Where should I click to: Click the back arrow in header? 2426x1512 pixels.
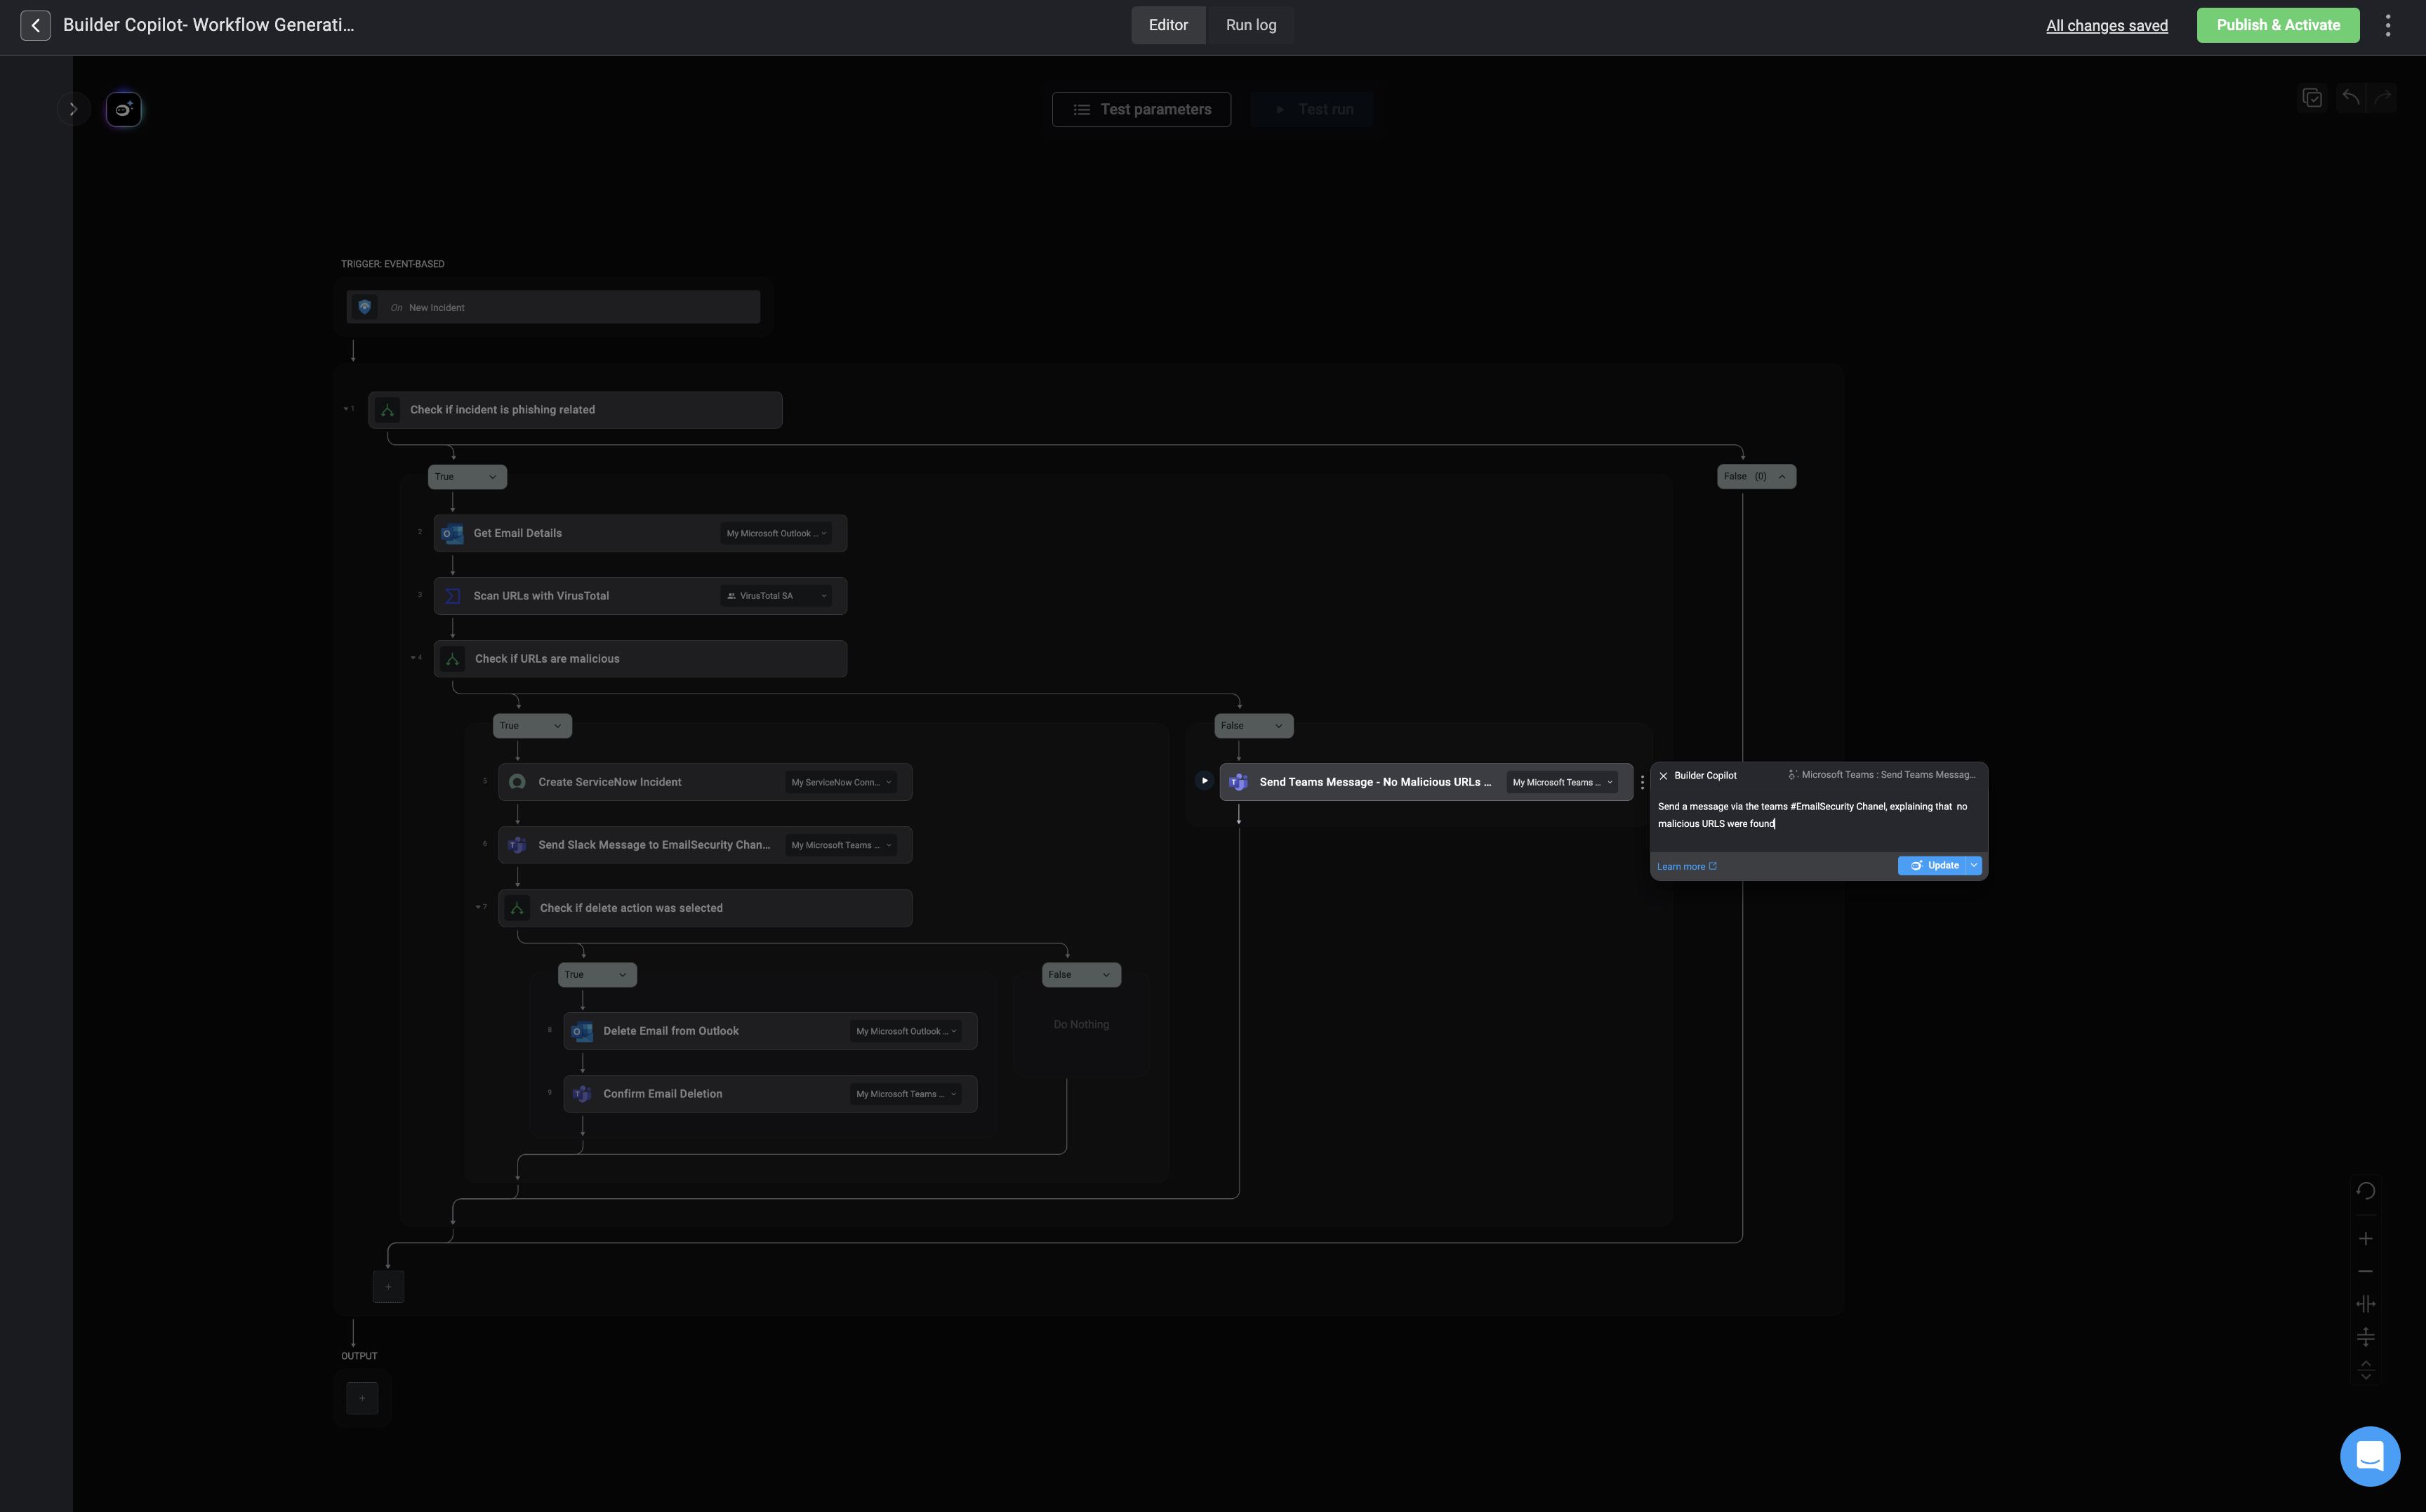click(x=35, y=25)
